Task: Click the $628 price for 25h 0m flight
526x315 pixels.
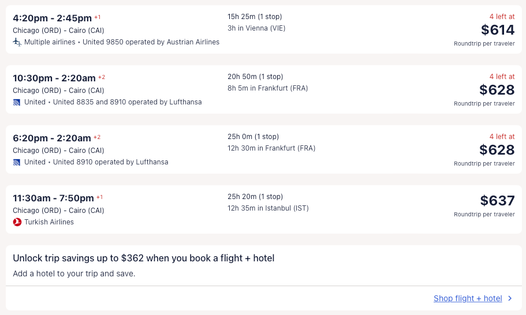Action: click(x=497, y=150)
